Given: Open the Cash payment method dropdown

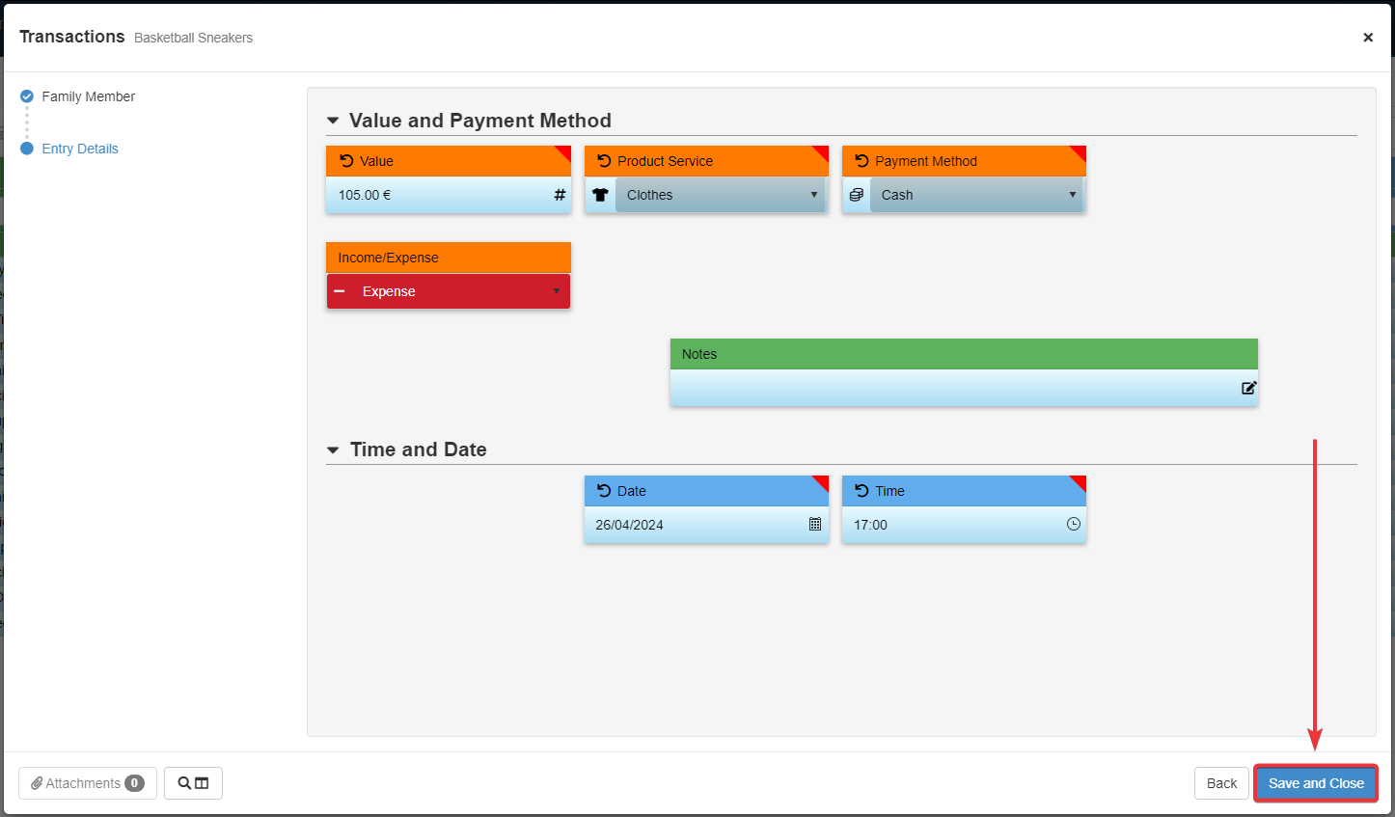Looking at the screenshot, I should (x=976, y=195).
